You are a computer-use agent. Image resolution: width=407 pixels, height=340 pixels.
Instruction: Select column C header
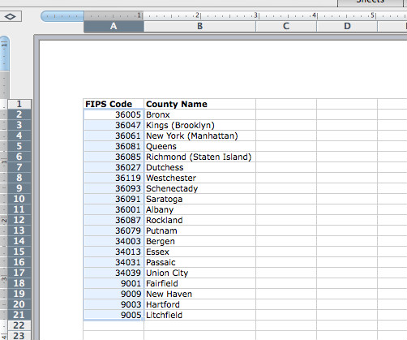tap(286, 26)
